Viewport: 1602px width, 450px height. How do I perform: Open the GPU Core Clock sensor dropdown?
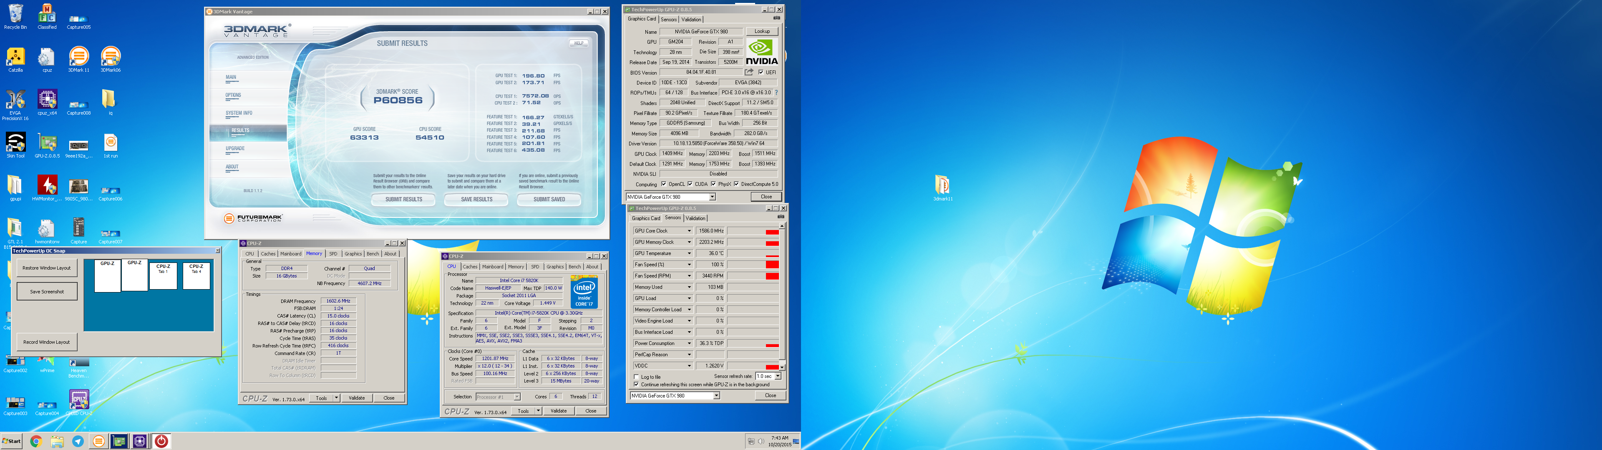coord(689,230)
